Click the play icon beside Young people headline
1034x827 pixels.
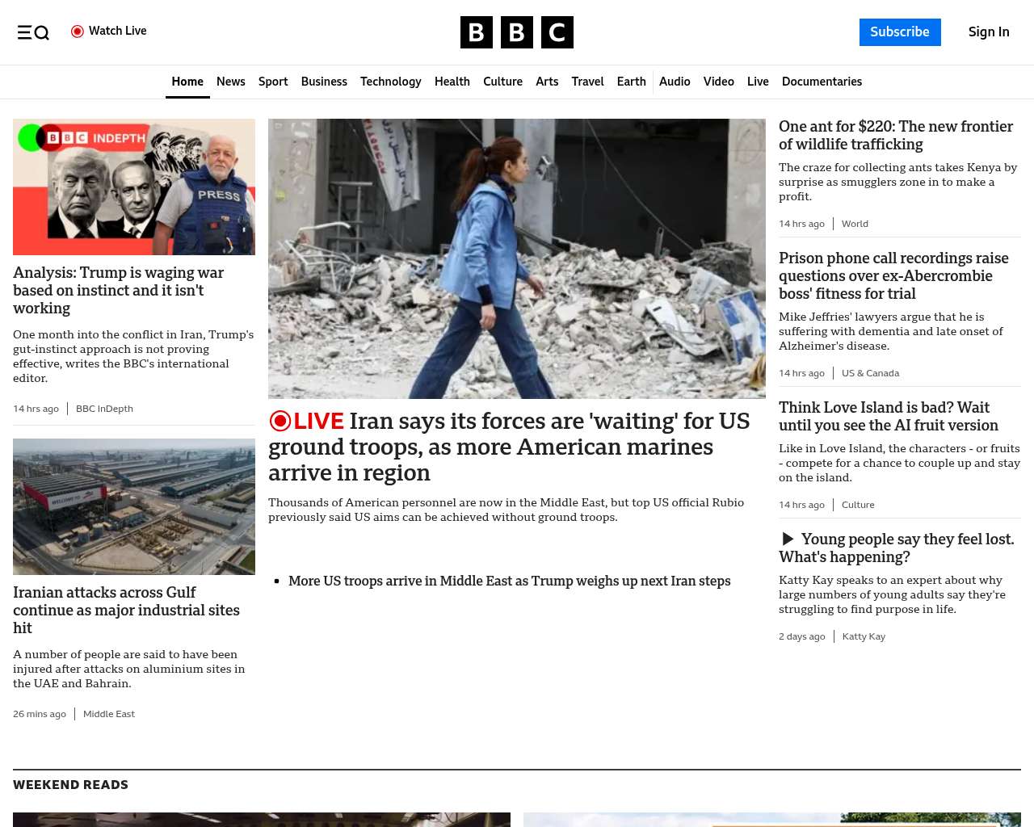788,539
